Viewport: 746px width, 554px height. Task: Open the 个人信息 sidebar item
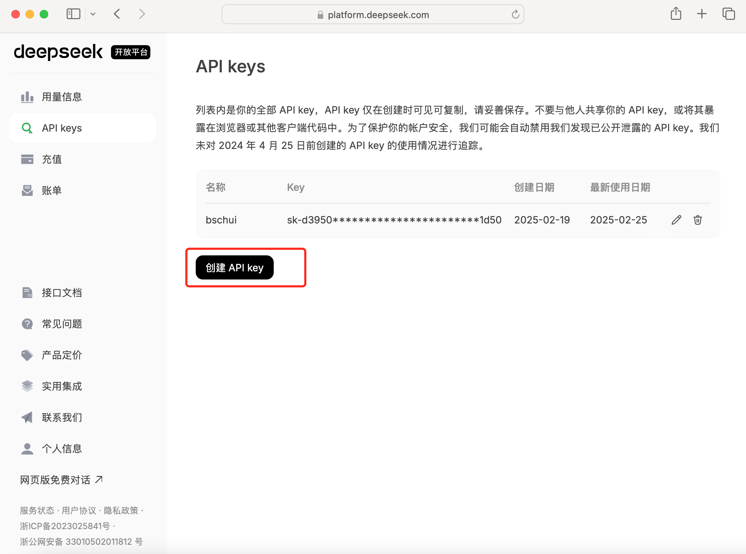click(82, 449)
